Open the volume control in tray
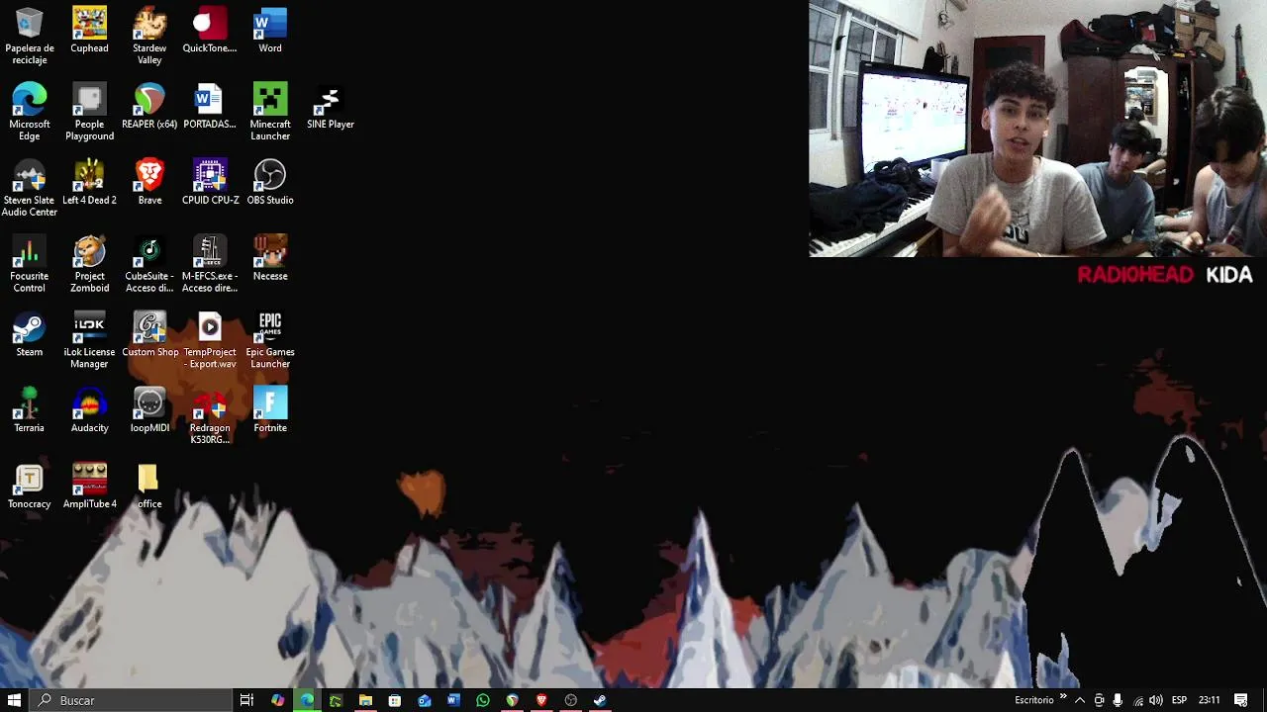The width and height of the screenshot is (1267, 712). (x=1156, y=700)
